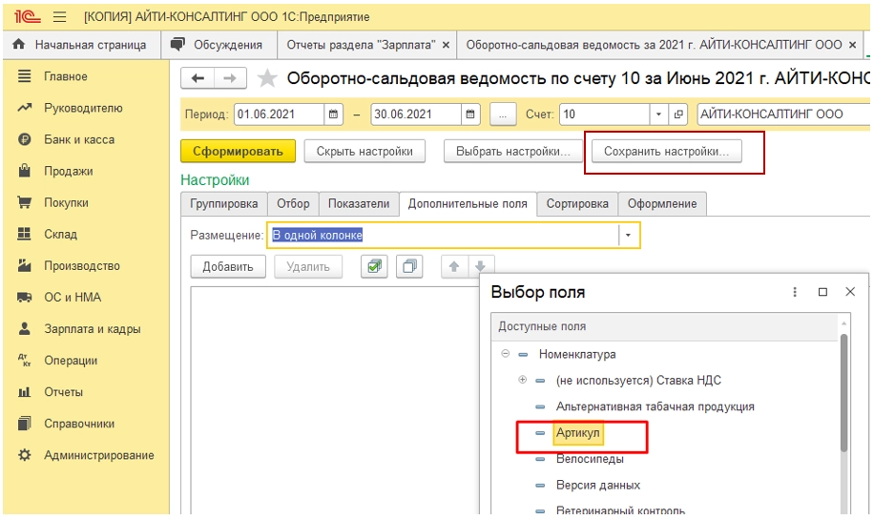The height and width of the screenshot is (520, 874).
Task: Switch to the Сортировка tab
Action: pyautogui.click(x=577, y=204)
